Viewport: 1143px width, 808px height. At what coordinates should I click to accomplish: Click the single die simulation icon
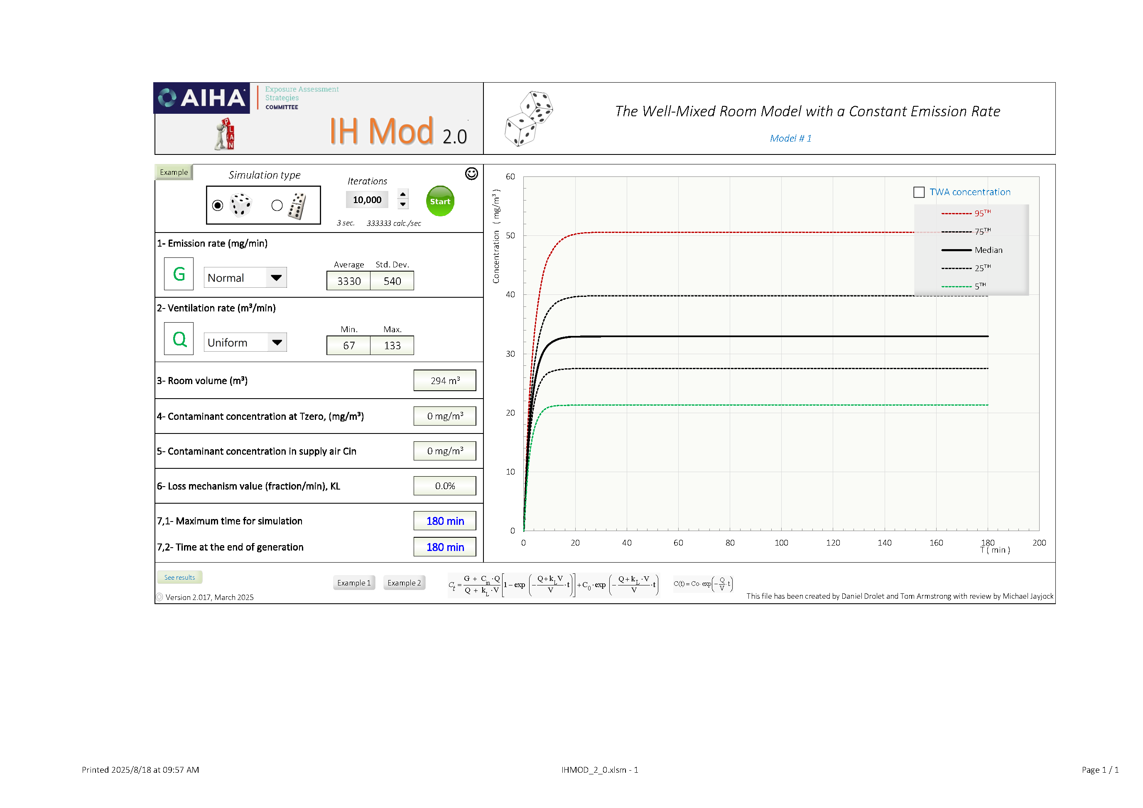(x=241, y=205)
